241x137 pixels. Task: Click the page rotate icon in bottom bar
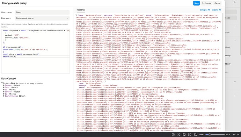coord(195,135)
